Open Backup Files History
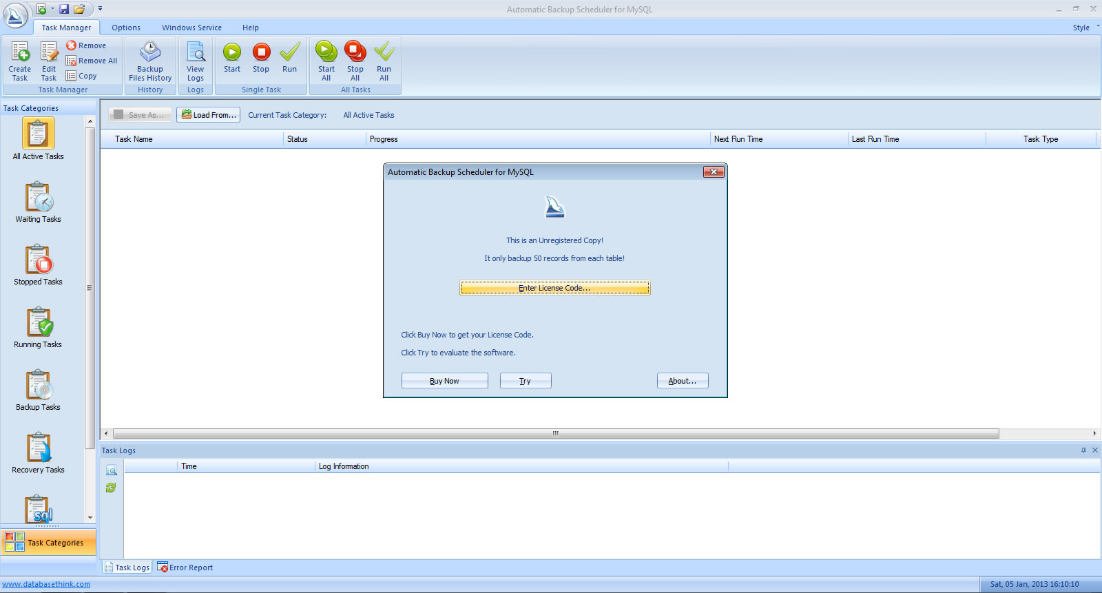Viewport: 1102px width, 593px height. click(150, 61)
